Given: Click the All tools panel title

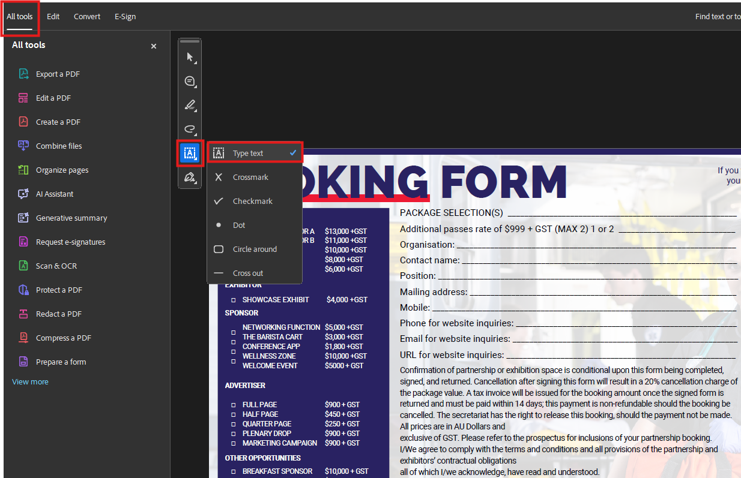Looking at the screenshot, I should [x=28, y=45].
